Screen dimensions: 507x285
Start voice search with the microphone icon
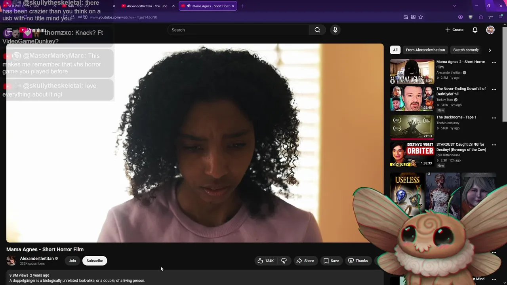pyautogui.click(x=335, y=30)
